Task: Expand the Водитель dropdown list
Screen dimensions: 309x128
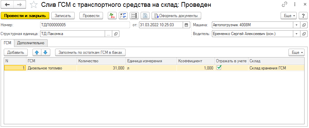Action: pos(296,34)
